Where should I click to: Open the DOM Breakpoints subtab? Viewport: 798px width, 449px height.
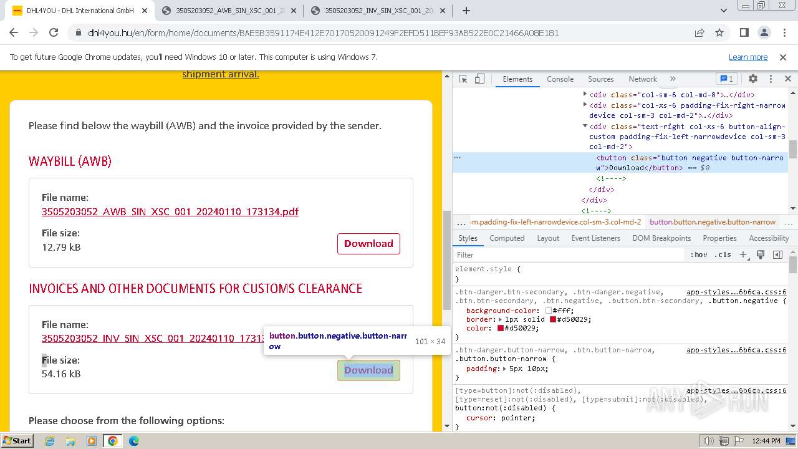(661, 238)
